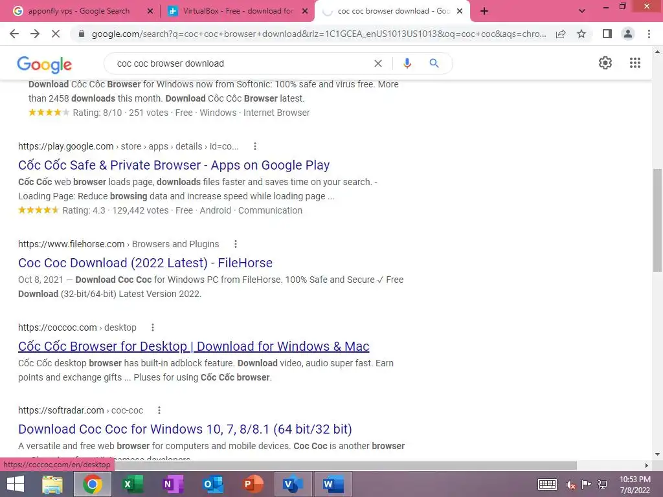The image size is (663, 497).
Task: Open Cốc Cốc Browser for Desktop link
Action: point(194,346)
